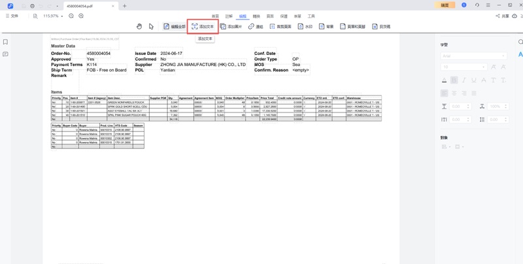523x264 pixels.
Task: Click the zoom in magnifier icon
Action: (x=80, y=16)
